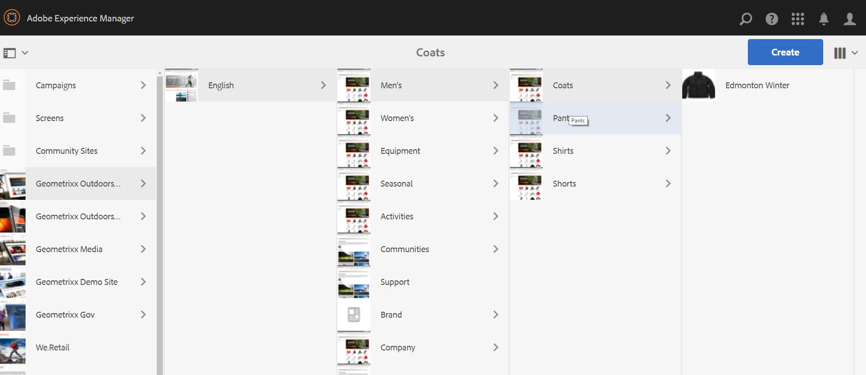Click the Seasonal label
This screenshot has width=866, height=375.
396,183
